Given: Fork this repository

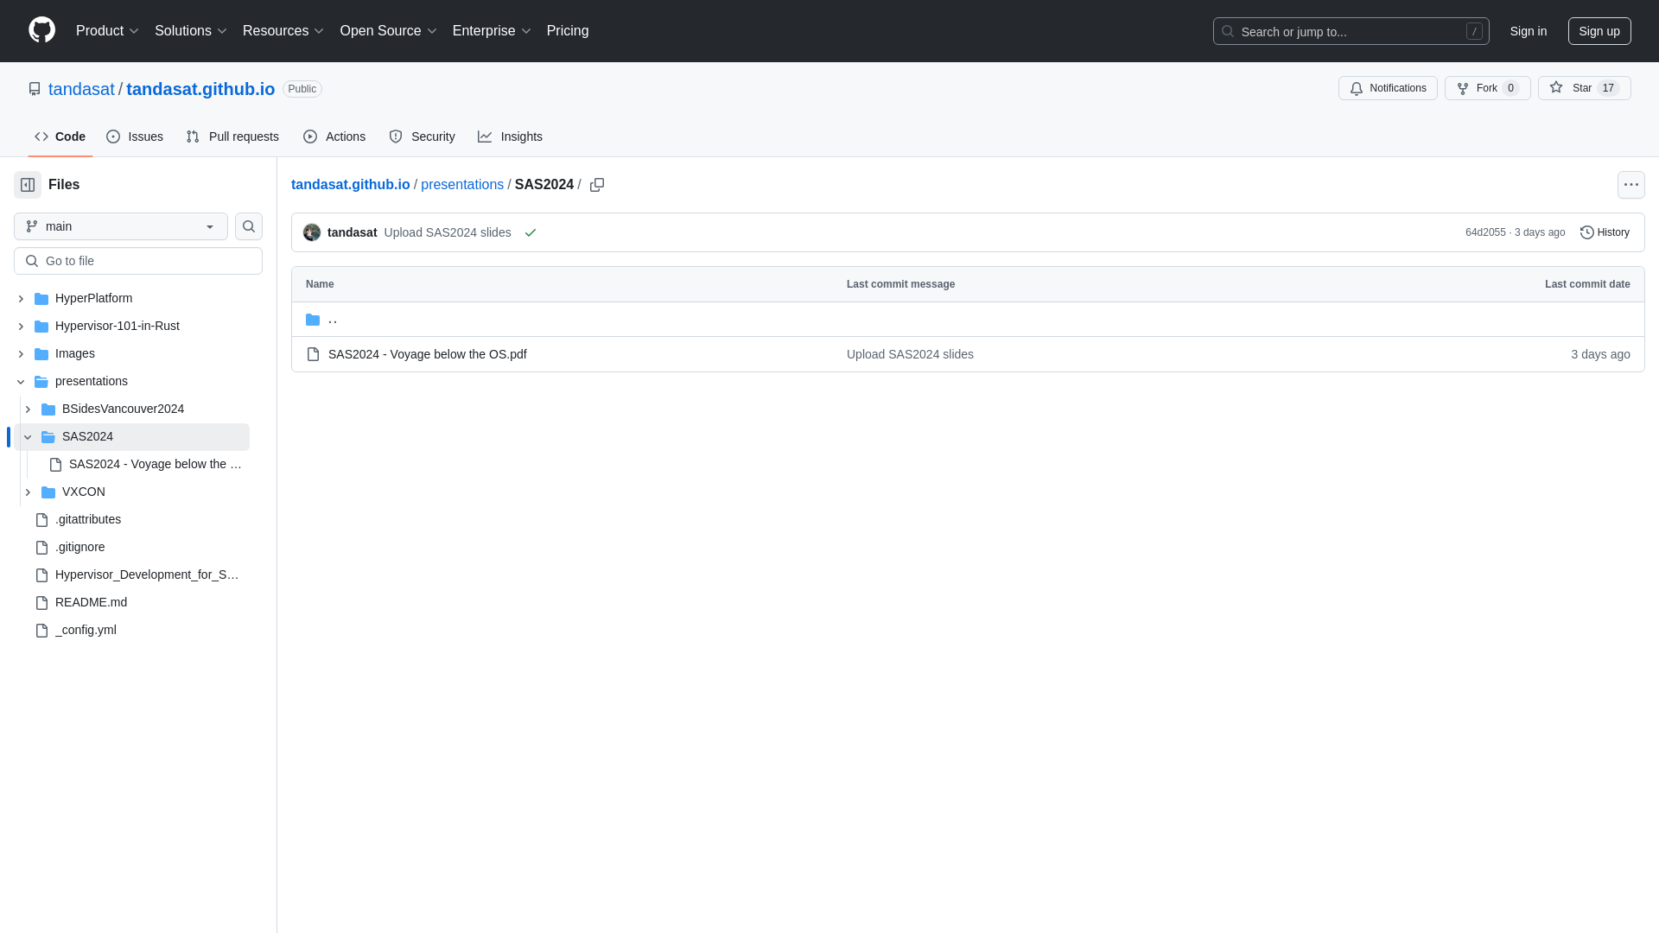Looking at the screenshot, I should coord(1488,88).
